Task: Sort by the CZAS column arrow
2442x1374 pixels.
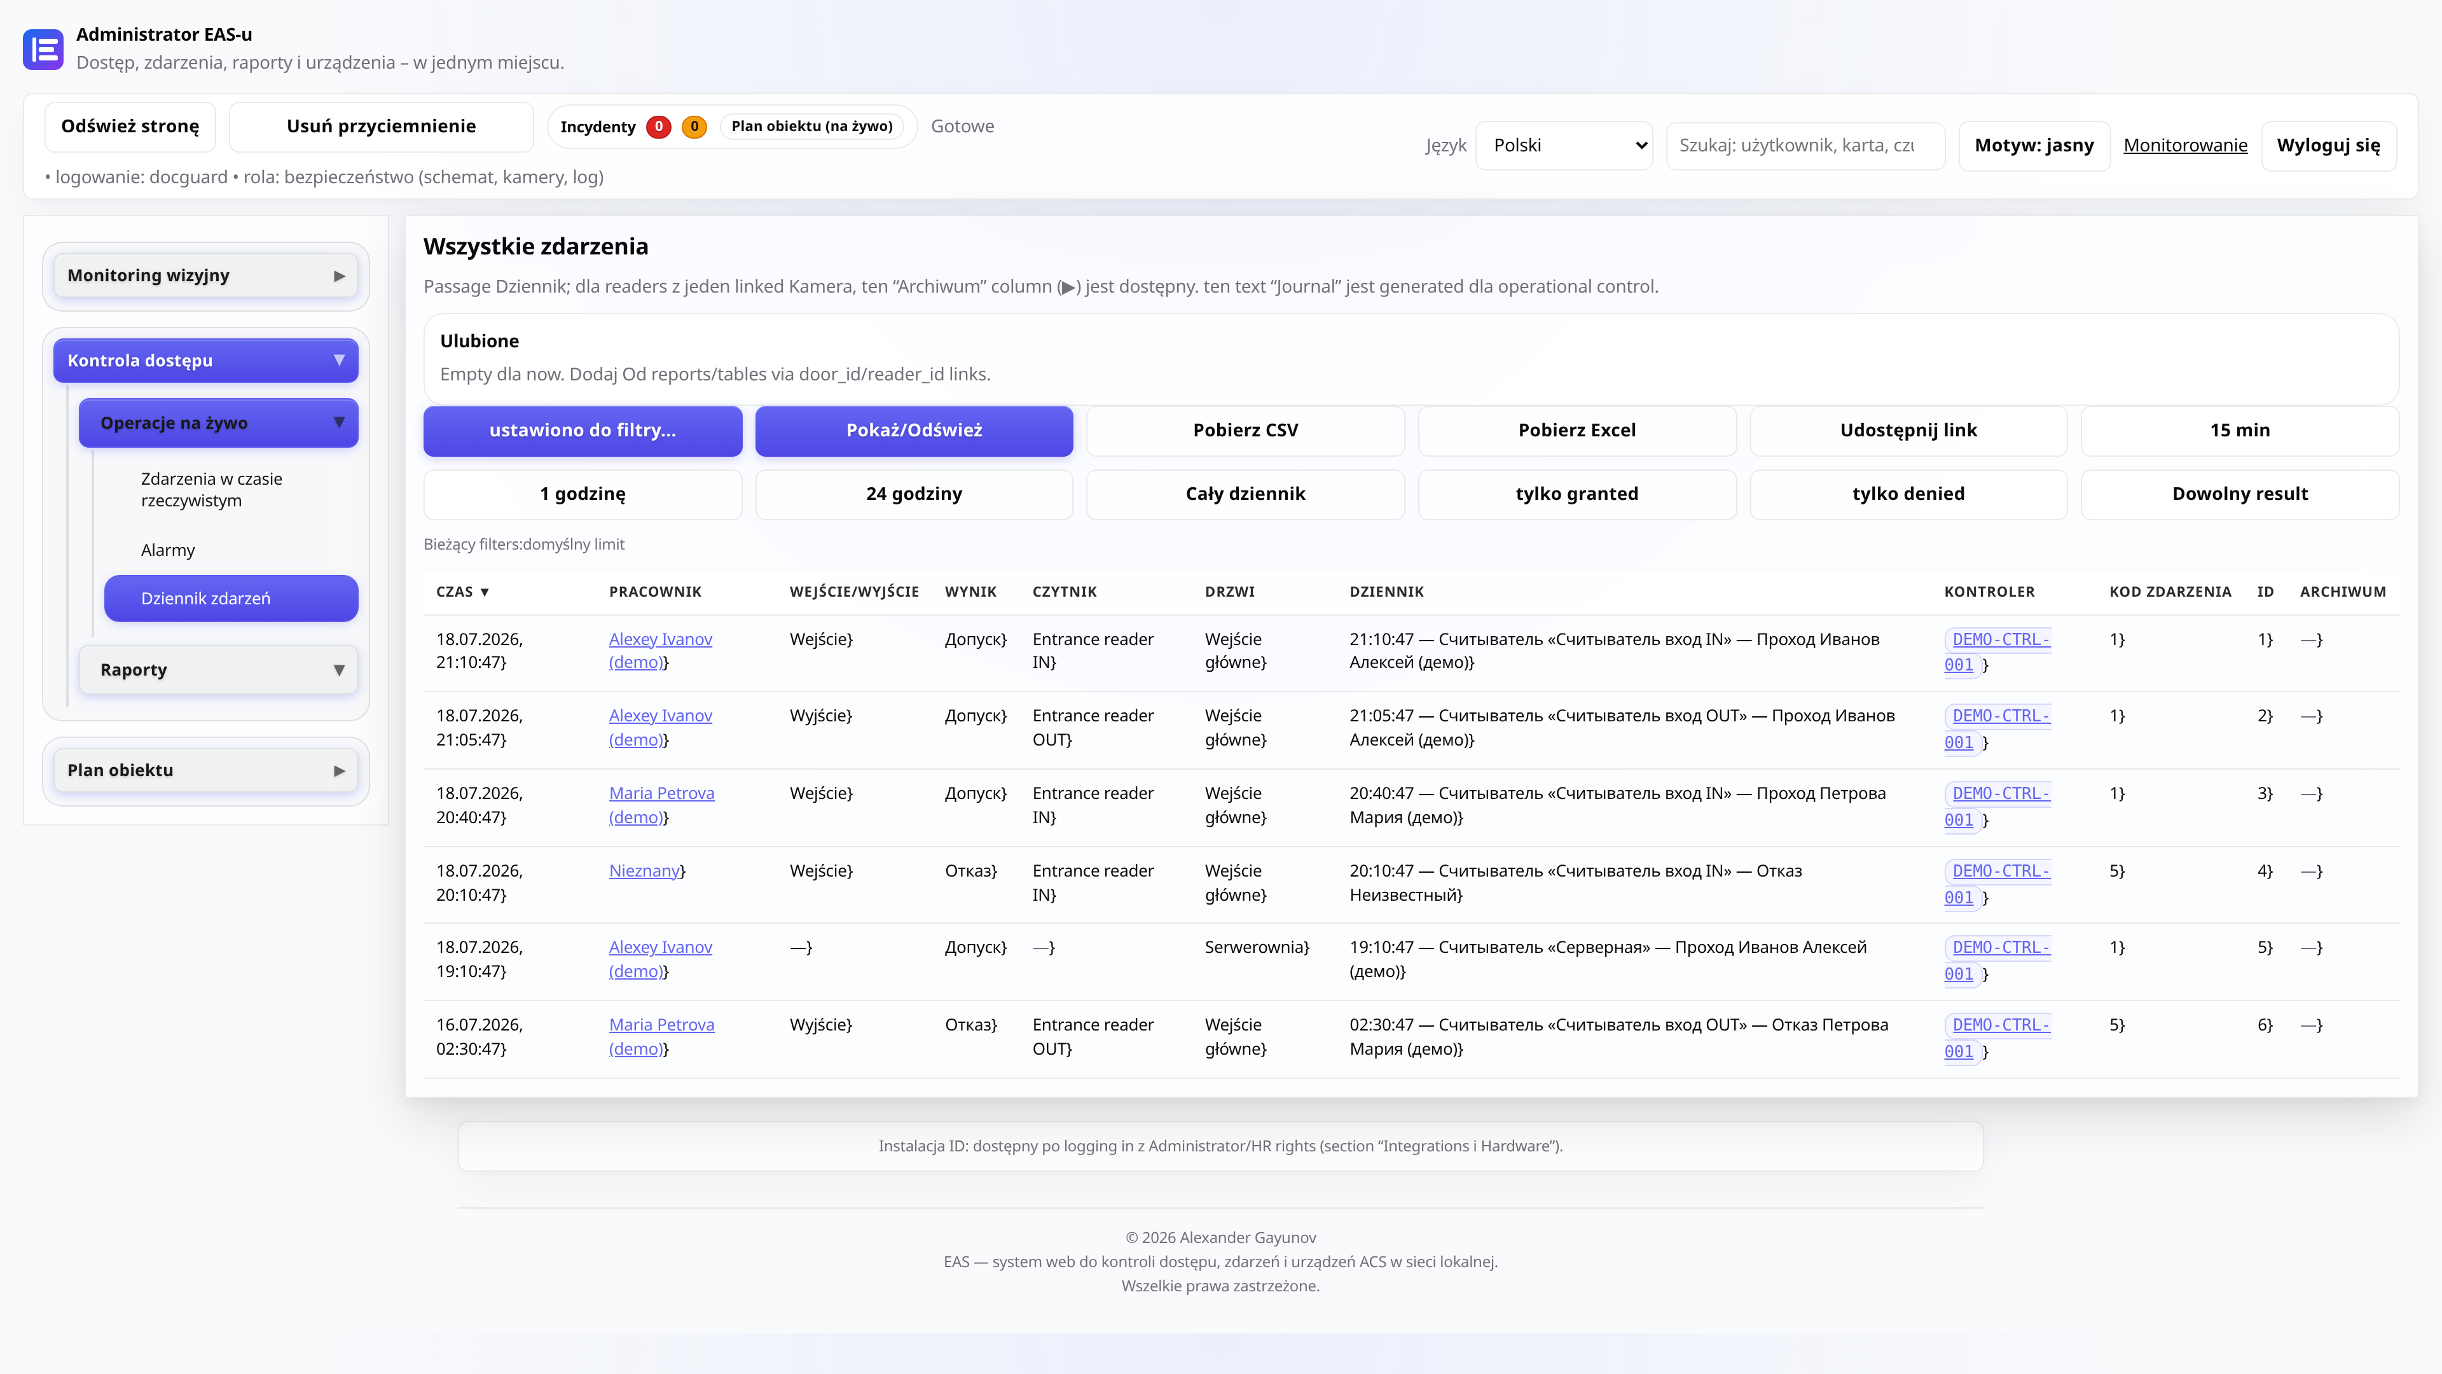Action: click(x=485, y=592)
